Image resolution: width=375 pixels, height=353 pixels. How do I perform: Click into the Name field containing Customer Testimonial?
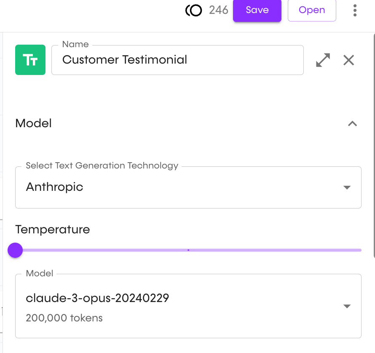[177, 60]
